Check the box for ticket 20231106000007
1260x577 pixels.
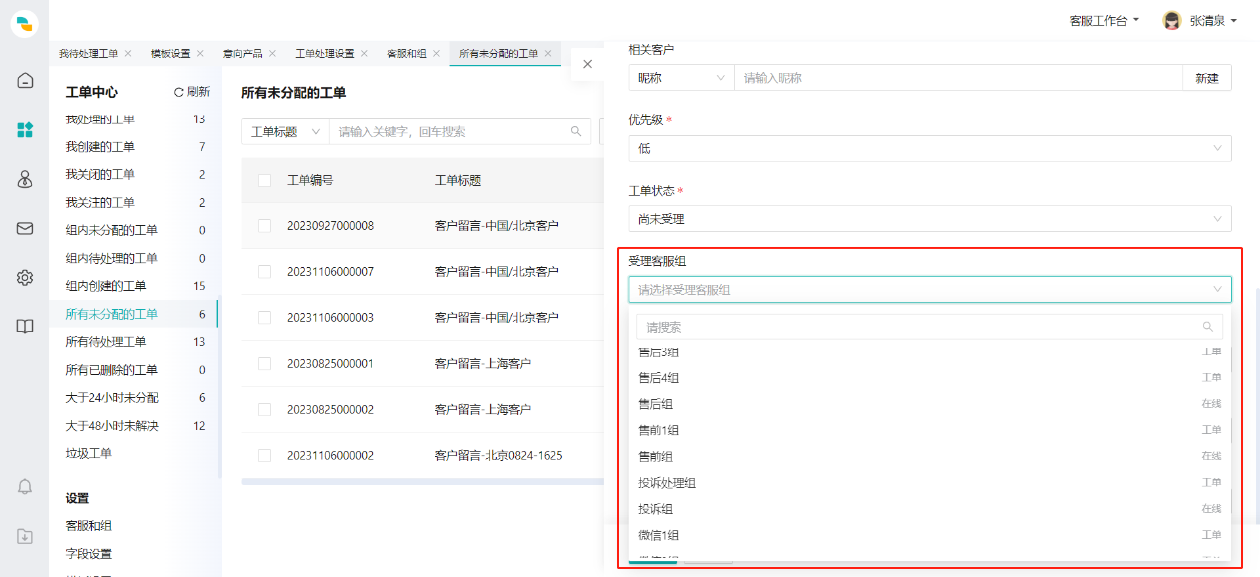point(264,272)
